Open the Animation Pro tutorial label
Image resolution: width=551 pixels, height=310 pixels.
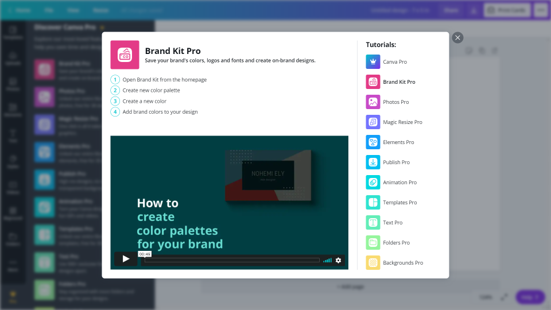tap(399, 182)
